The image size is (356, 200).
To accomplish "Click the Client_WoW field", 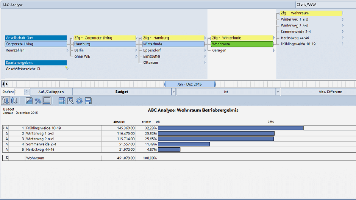I will click(x=326, y=5).
